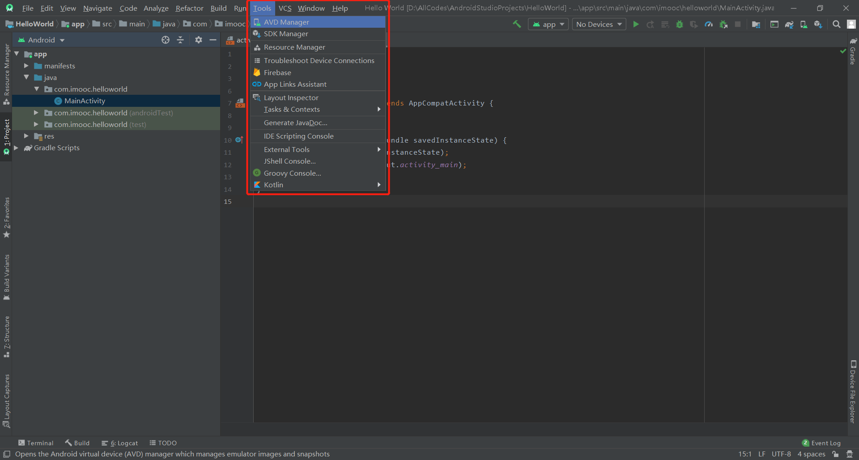Click the HelloWorld breadcrumb
The width and height of the screenshot is (859, 460).
30,24
